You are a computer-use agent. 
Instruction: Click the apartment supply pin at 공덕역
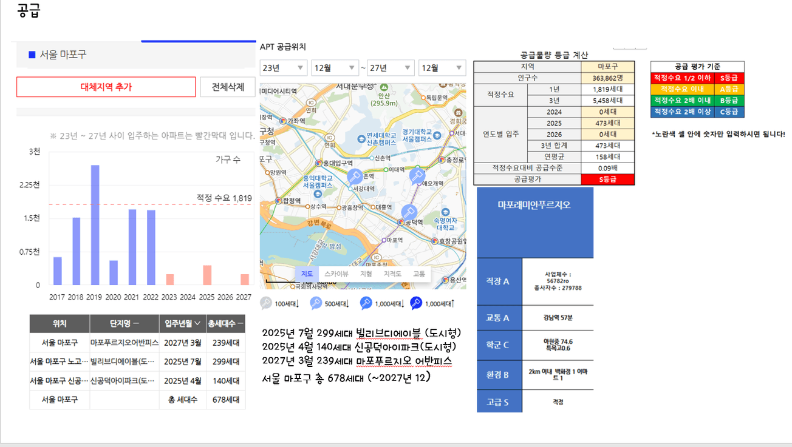coord(409,212)
